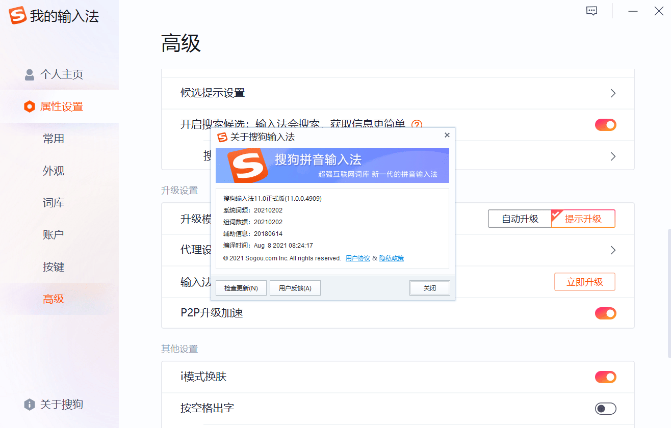Click the 关于搜狗输入法 dialog title text
Image resolution: width=671 pixels, height=428 pixels.
tap(263, 137)
